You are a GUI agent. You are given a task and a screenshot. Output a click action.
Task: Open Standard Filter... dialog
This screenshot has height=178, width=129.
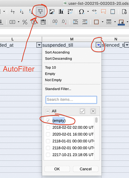[58, 89]
